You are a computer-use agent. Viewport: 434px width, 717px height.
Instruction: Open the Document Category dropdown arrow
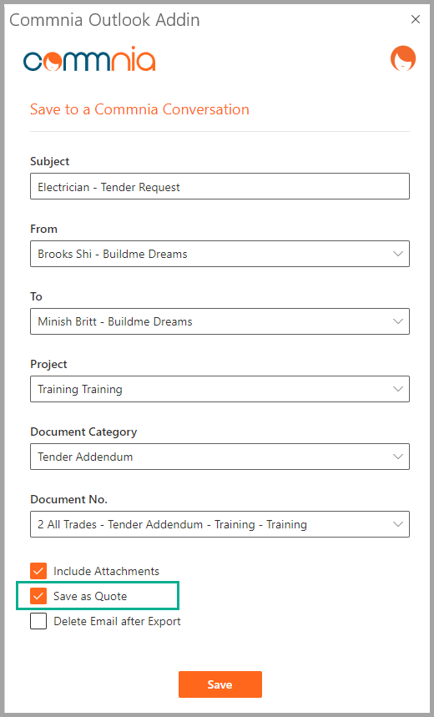(398, 457)
